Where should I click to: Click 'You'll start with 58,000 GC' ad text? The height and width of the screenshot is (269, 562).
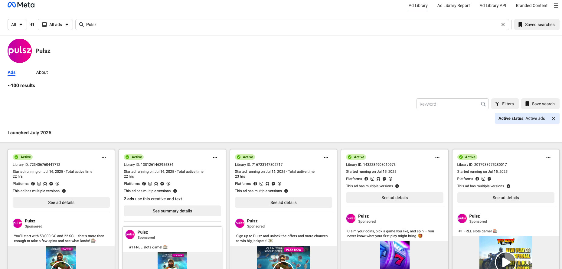click(59, 238)
